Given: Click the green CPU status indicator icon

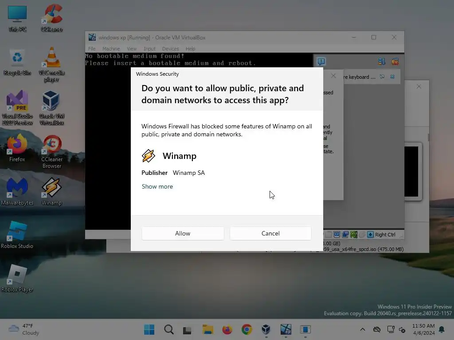Looking at the screenshot, I should tap(353, 235).
